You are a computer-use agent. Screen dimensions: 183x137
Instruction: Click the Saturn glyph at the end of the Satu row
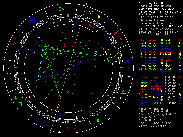coord(180,94)
